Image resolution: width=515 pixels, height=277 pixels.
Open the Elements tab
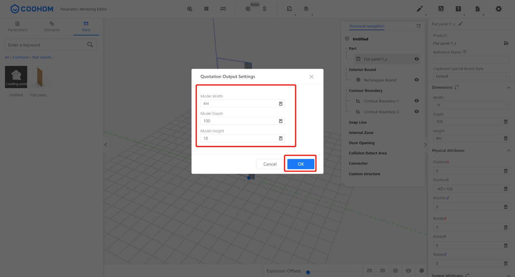(x=52, y=26)
